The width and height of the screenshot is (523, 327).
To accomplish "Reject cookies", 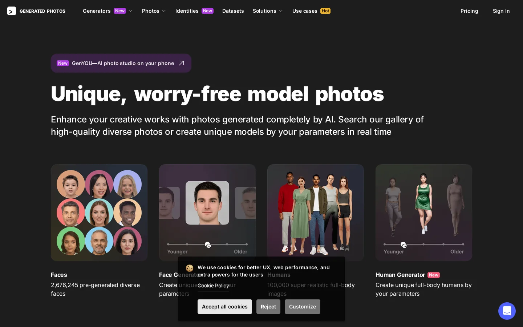I will click(x=268, y=307).
